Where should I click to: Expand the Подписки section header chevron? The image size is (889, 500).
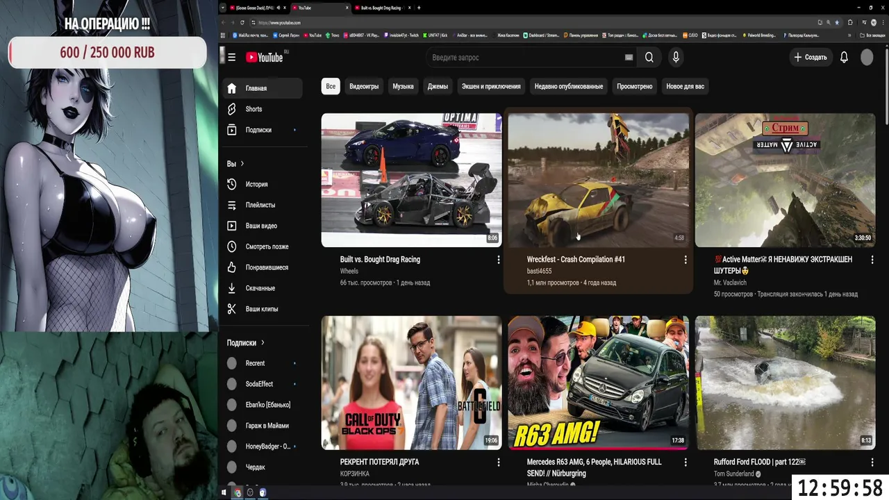[x=263, y=343]
